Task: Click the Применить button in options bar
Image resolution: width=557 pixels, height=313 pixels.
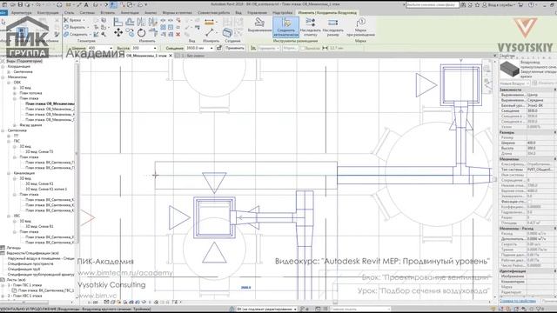Action: [235, 48]
